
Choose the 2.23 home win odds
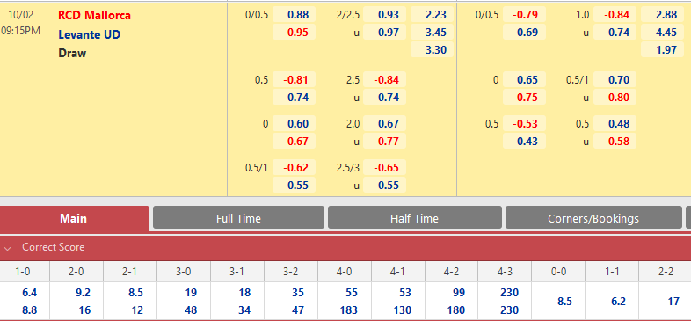click(432, 15)
